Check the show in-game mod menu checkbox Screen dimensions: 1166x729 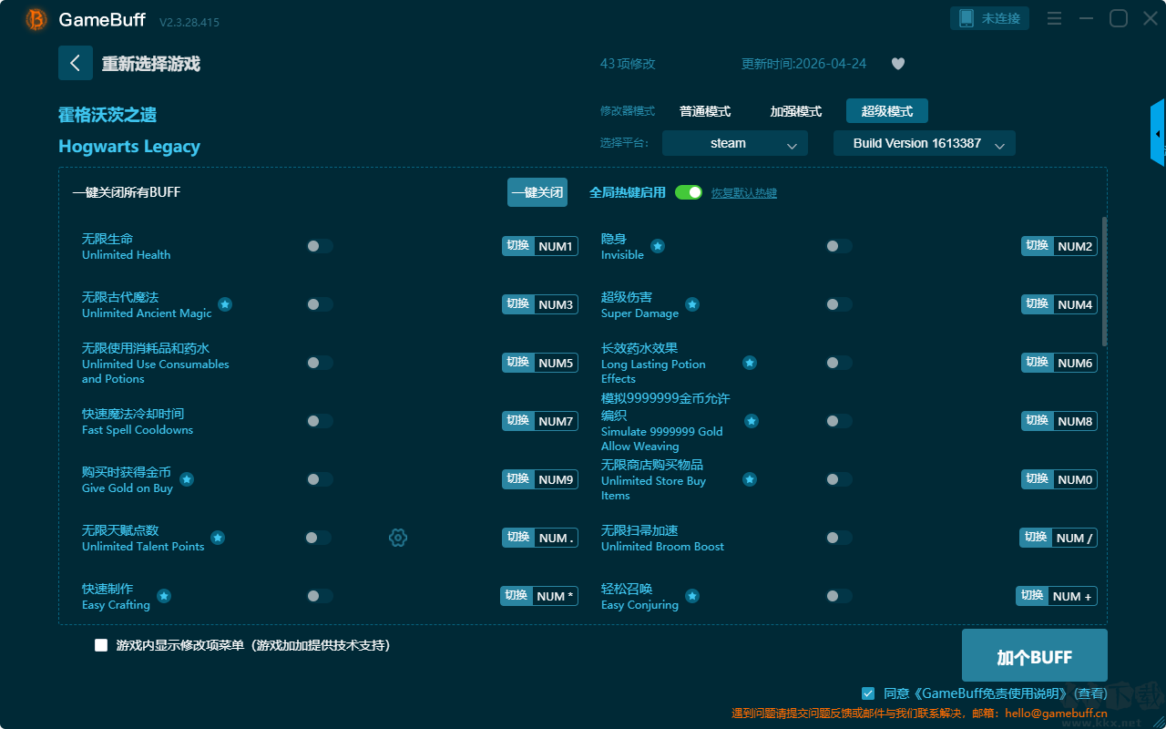click(101, 645)
